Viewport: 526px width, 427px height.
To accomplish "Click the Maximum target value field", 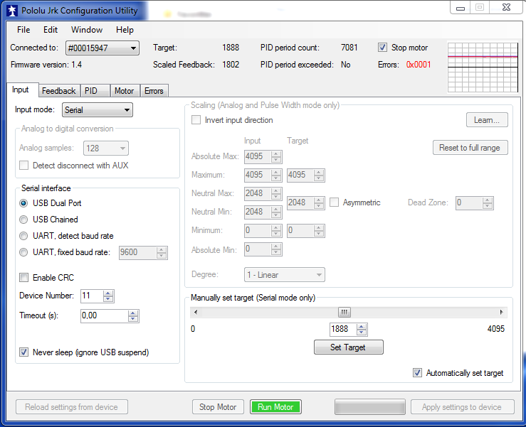I will point(300,175).
